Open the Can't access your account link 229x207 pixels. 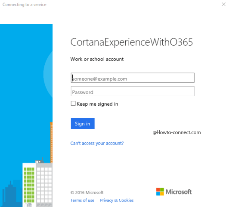point(97,143)
